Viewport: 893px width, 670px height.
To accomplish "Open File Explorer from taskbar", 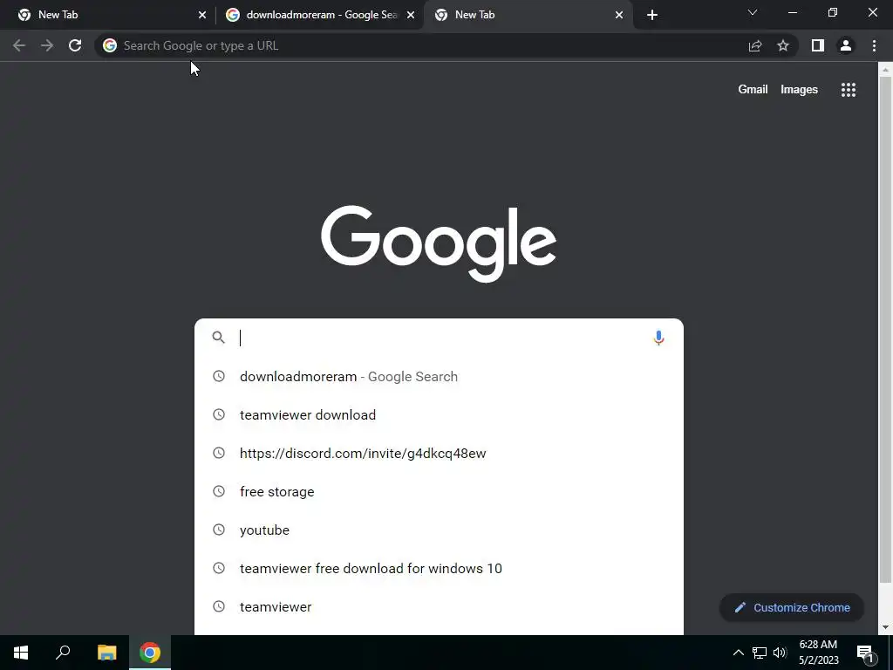I will (x=106, y=653).
